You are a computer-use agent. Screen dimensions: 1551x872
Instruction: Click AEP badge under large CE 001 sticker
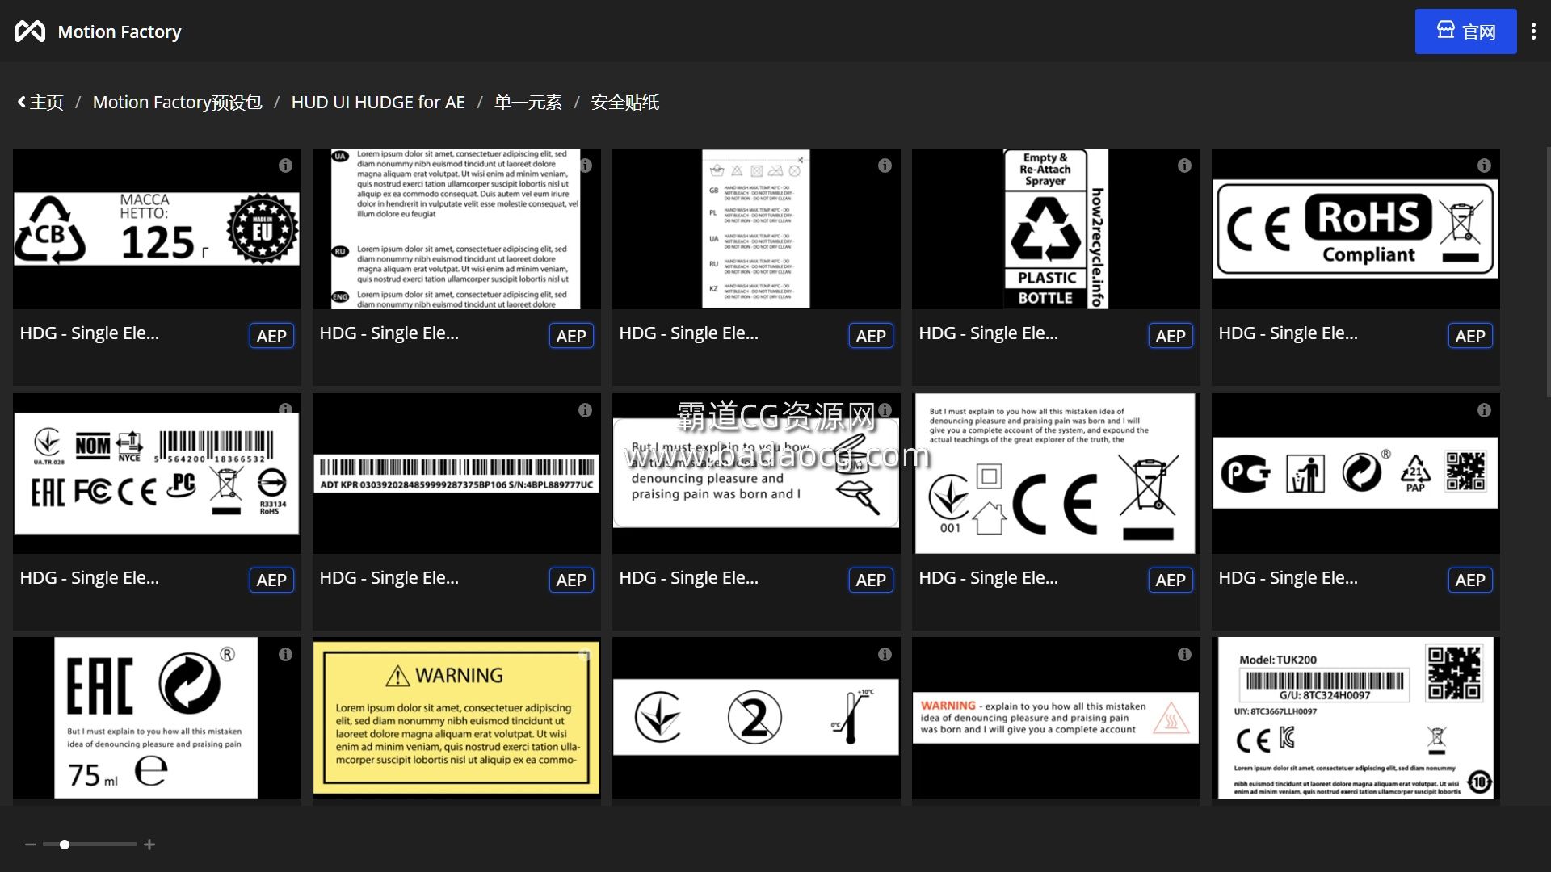[1171, 580]
